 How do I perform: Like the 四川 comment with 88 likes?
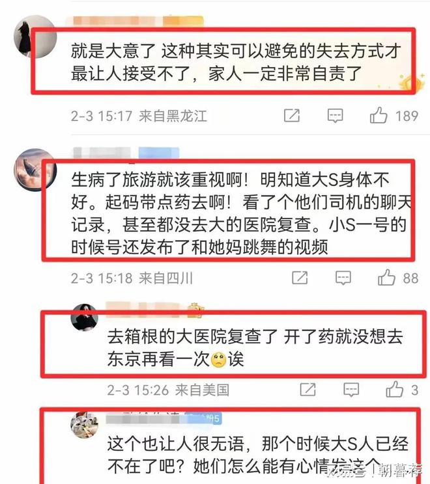point(386,278)
